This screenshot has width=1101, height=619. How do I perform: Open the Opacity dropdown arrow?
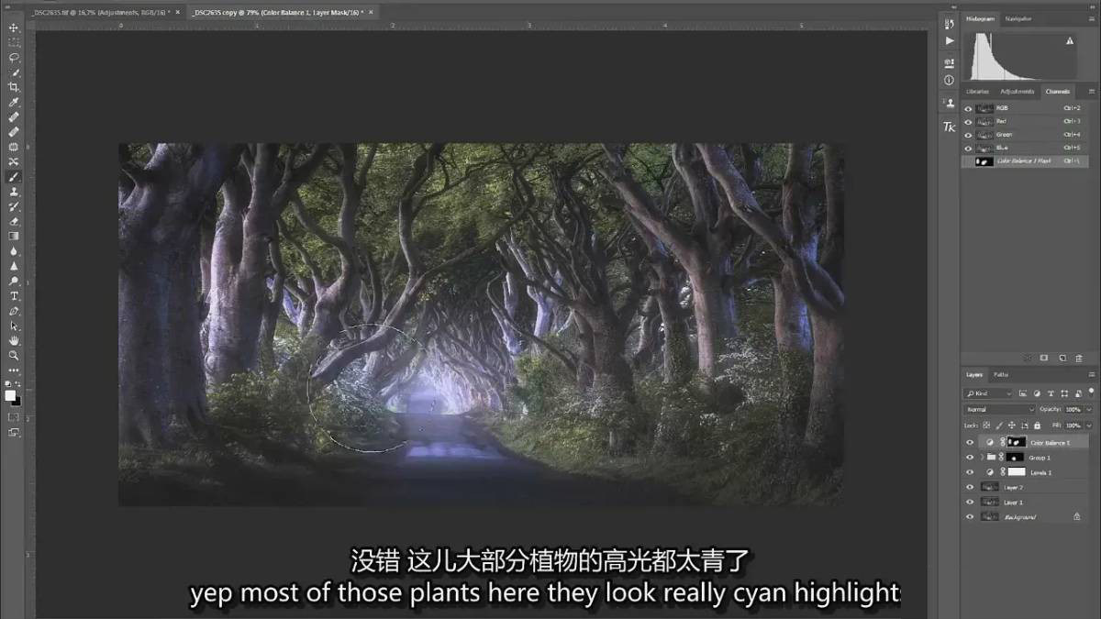pyautogui.click(x=1088, y=409)
